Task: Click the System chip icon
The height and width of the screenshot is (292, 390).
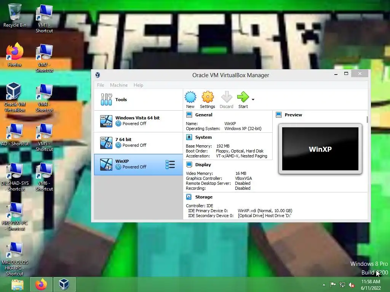Action: 189,137
